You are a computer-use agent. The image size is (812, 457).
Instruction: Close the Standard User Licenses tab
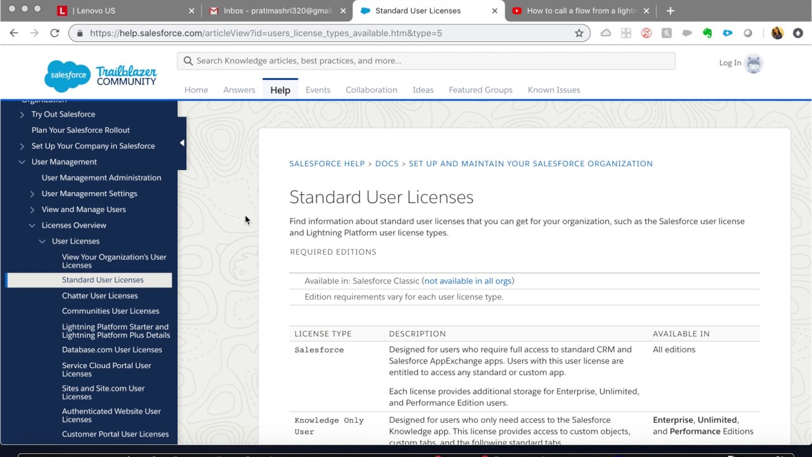pos(495,11)
